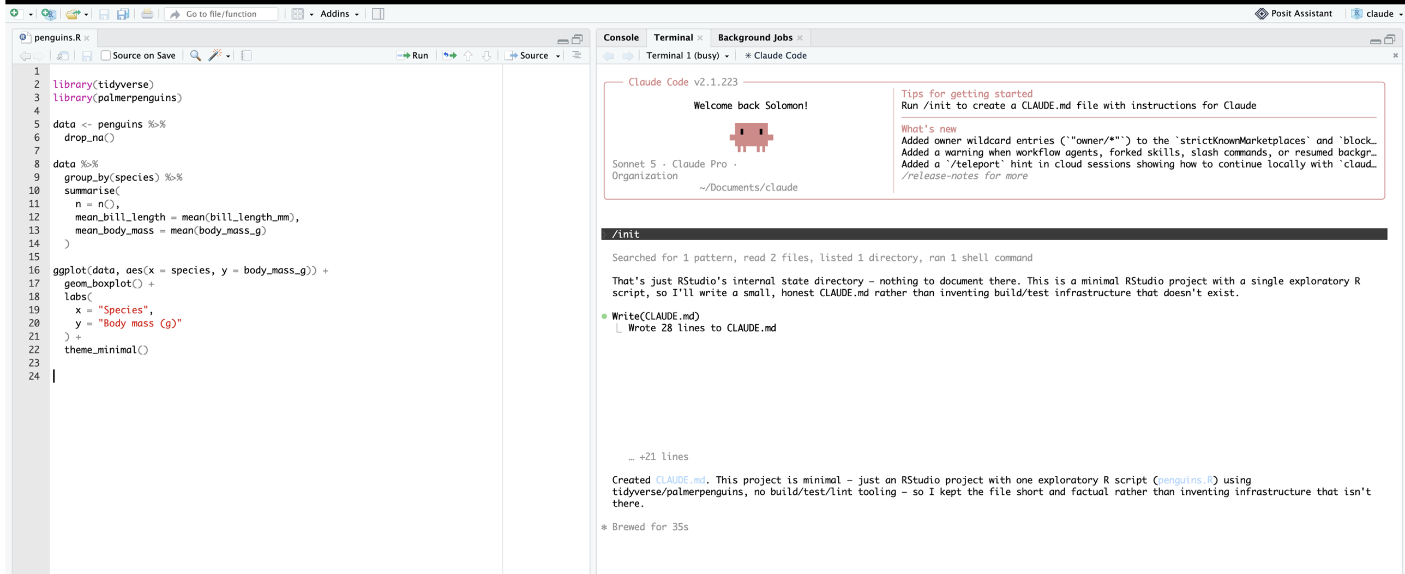Go to previous section up arrow
The width and height of the screenshot is (1405, 574).
[x=468, y=55]
